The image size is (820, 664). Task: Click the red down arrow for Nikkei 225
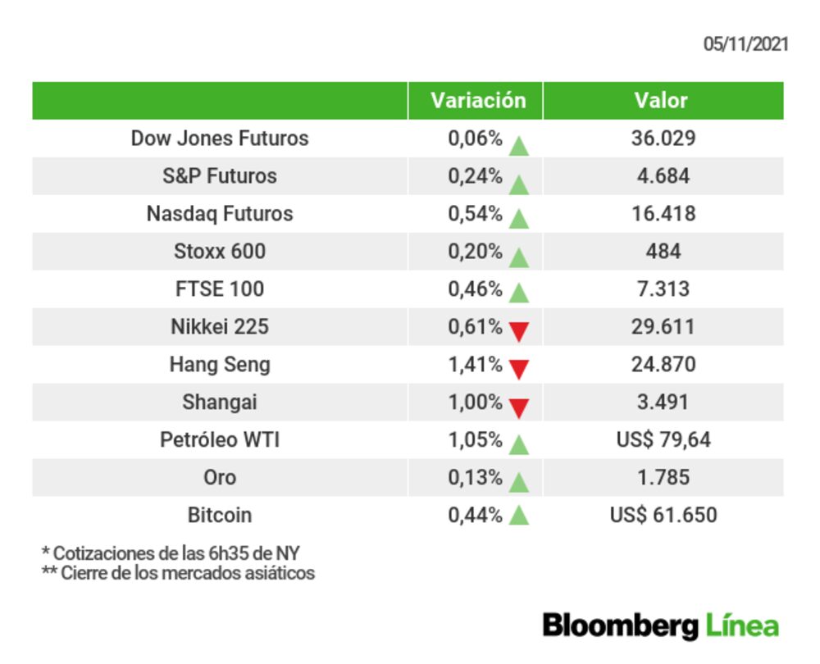518,331
